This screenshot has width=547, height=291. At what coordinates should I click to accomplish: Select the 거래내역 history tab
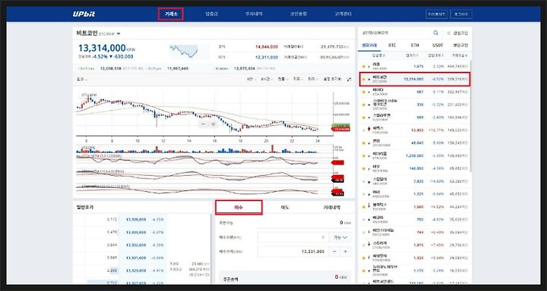(331, 208)
